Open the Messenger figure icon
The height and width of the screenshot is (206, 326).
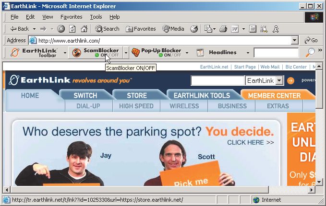pyautogui.click(x=276, y=29)
